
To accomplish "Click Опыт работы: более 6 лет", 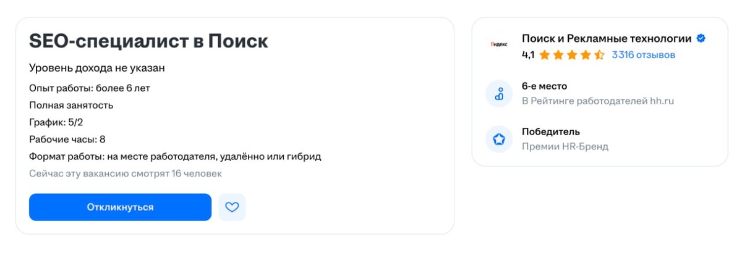I will coord(90,88).
